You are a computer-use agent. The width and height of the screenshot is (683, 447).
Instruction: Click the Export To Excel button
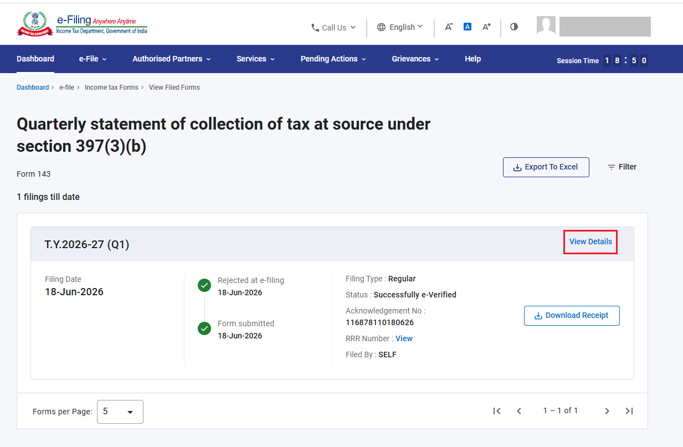546,167
